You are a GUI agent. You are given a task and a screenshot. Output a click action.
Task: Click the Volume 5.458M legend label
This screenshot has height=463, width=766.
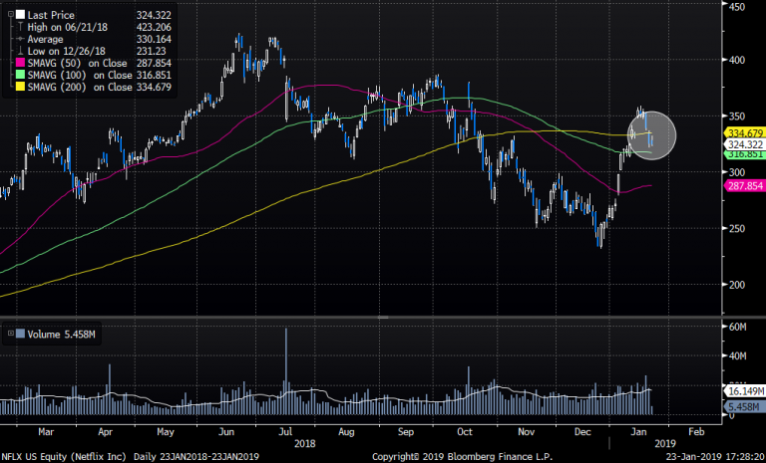(61, 335)
